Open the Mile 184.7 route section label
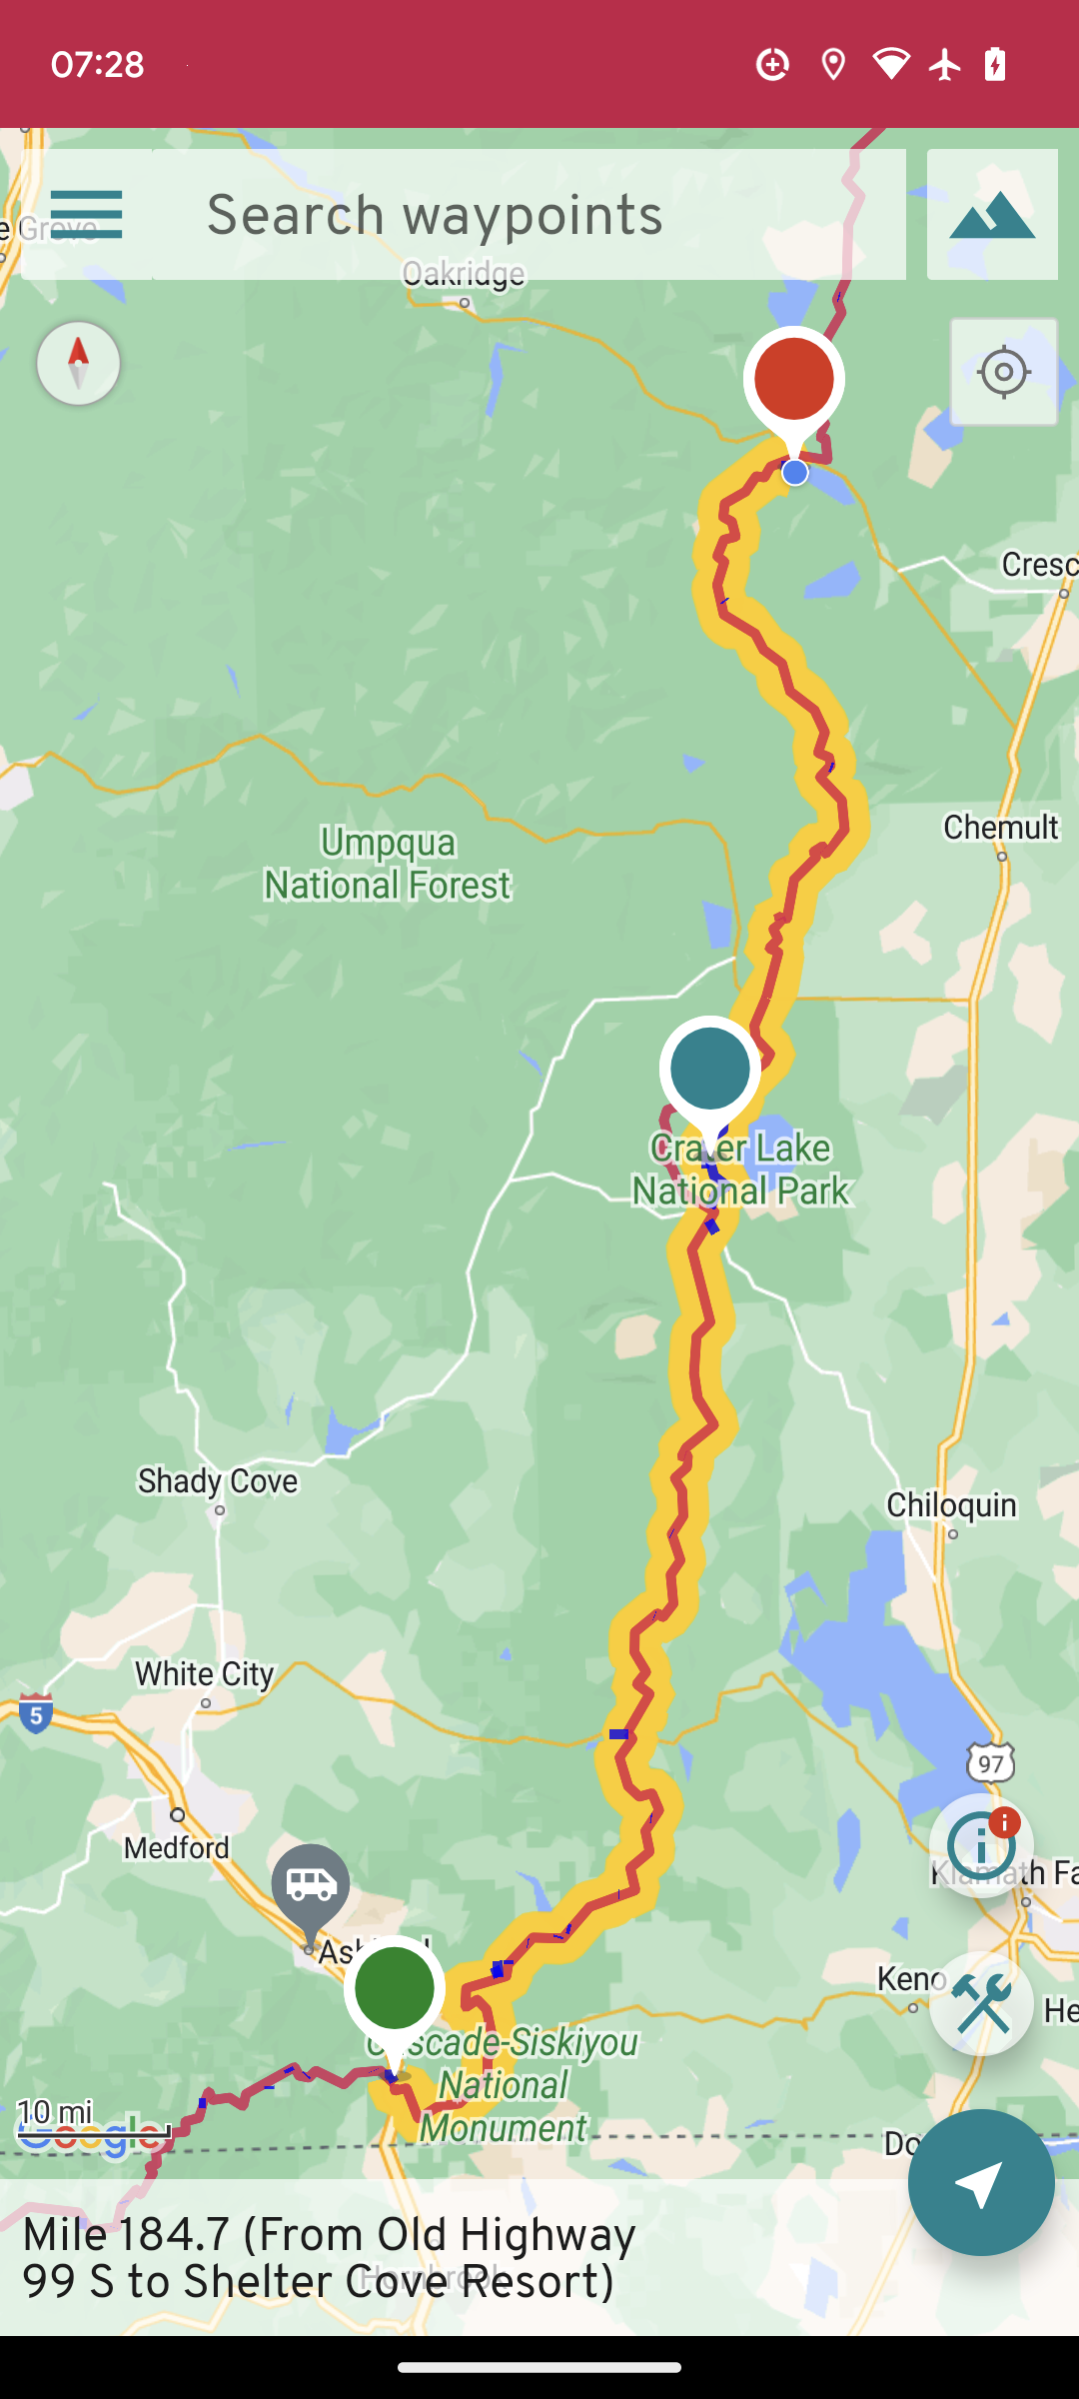The height and width of the screenshot is (2399, 1079). pos(329,2259)
